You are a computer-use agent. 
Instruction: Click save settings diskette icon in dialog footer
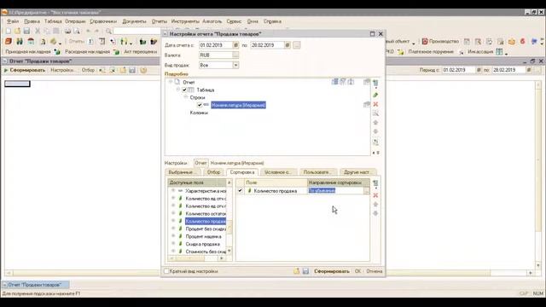pos(305,271)
